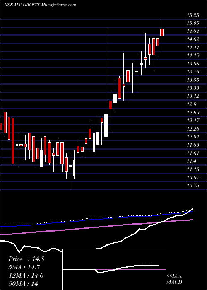This screenshot has width=207, height=290.
Task: Select the 13.76 price axis label
Action: [x=193, y=72]
